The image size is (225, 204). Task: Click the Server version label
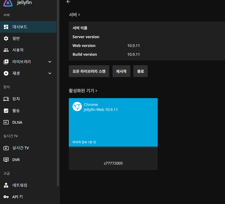[x=86, y=37]
